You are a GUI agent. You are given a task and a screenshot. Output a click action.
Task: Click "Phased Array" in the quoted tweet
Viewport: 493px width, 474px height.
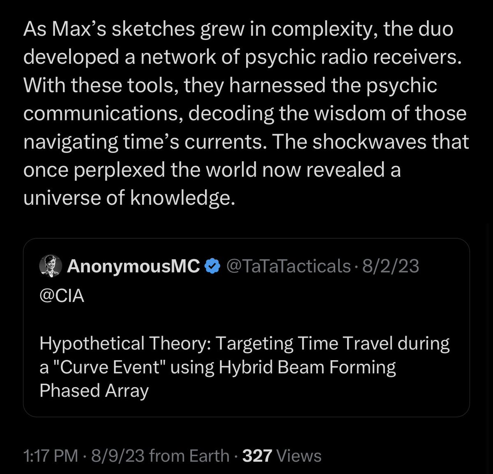click(94, 390)
